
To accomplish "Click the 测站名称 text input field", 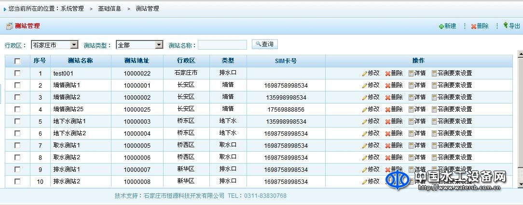I will pos(222,45).
